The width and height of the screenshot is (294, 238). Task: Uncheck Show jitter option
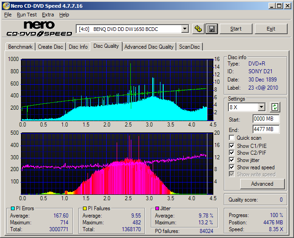pos(232,160)
